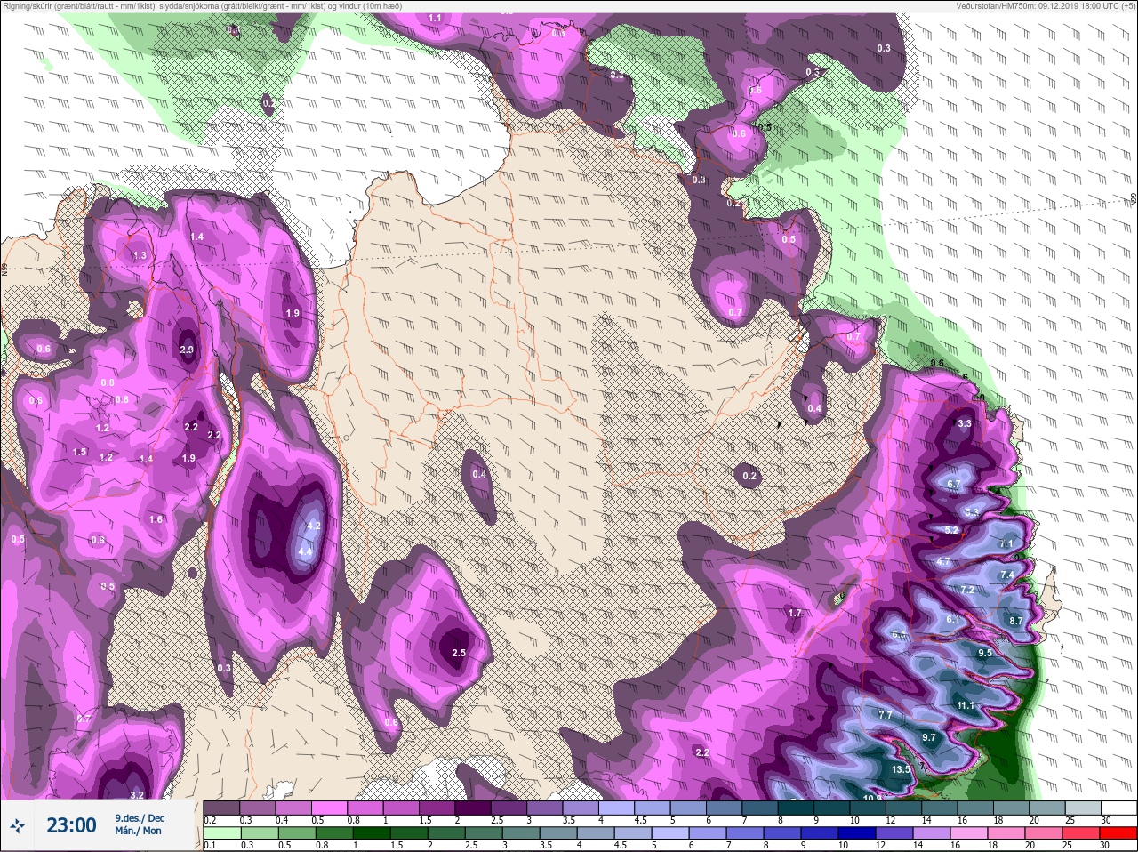1138x852 pixels.
Task: Select the grey-purple 0.2 swatch in the top legend row
Action: 220,808
